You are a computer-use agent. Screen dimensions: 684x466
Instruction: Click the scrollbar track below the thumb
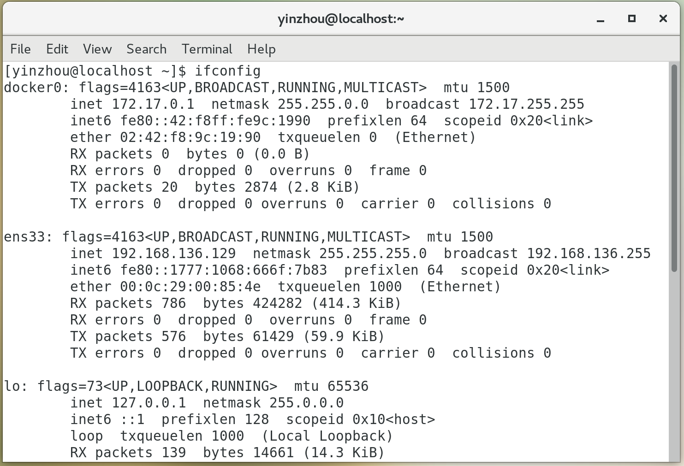(674, 369)
